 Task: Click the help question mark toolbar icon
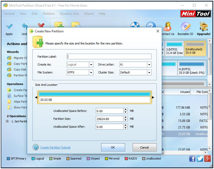pyautogui.click(x=151, y=25)
